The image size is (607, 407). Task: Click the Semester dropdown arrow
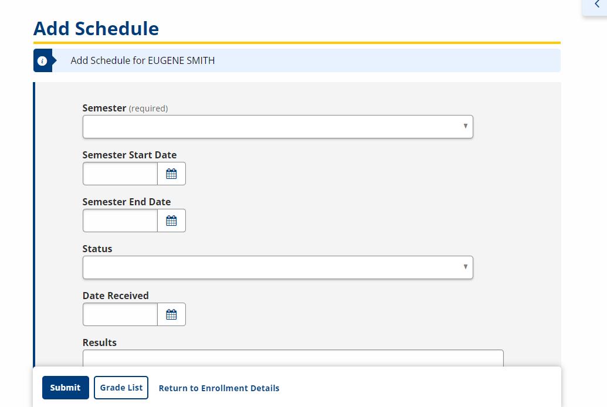click(465, 126)
